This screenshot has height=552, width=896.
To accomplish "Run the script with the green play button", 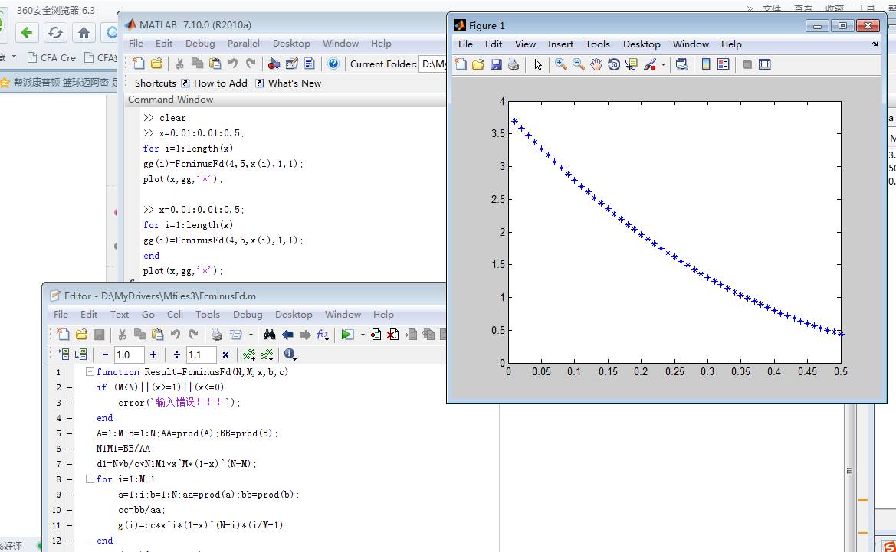I will coord(347,335).
